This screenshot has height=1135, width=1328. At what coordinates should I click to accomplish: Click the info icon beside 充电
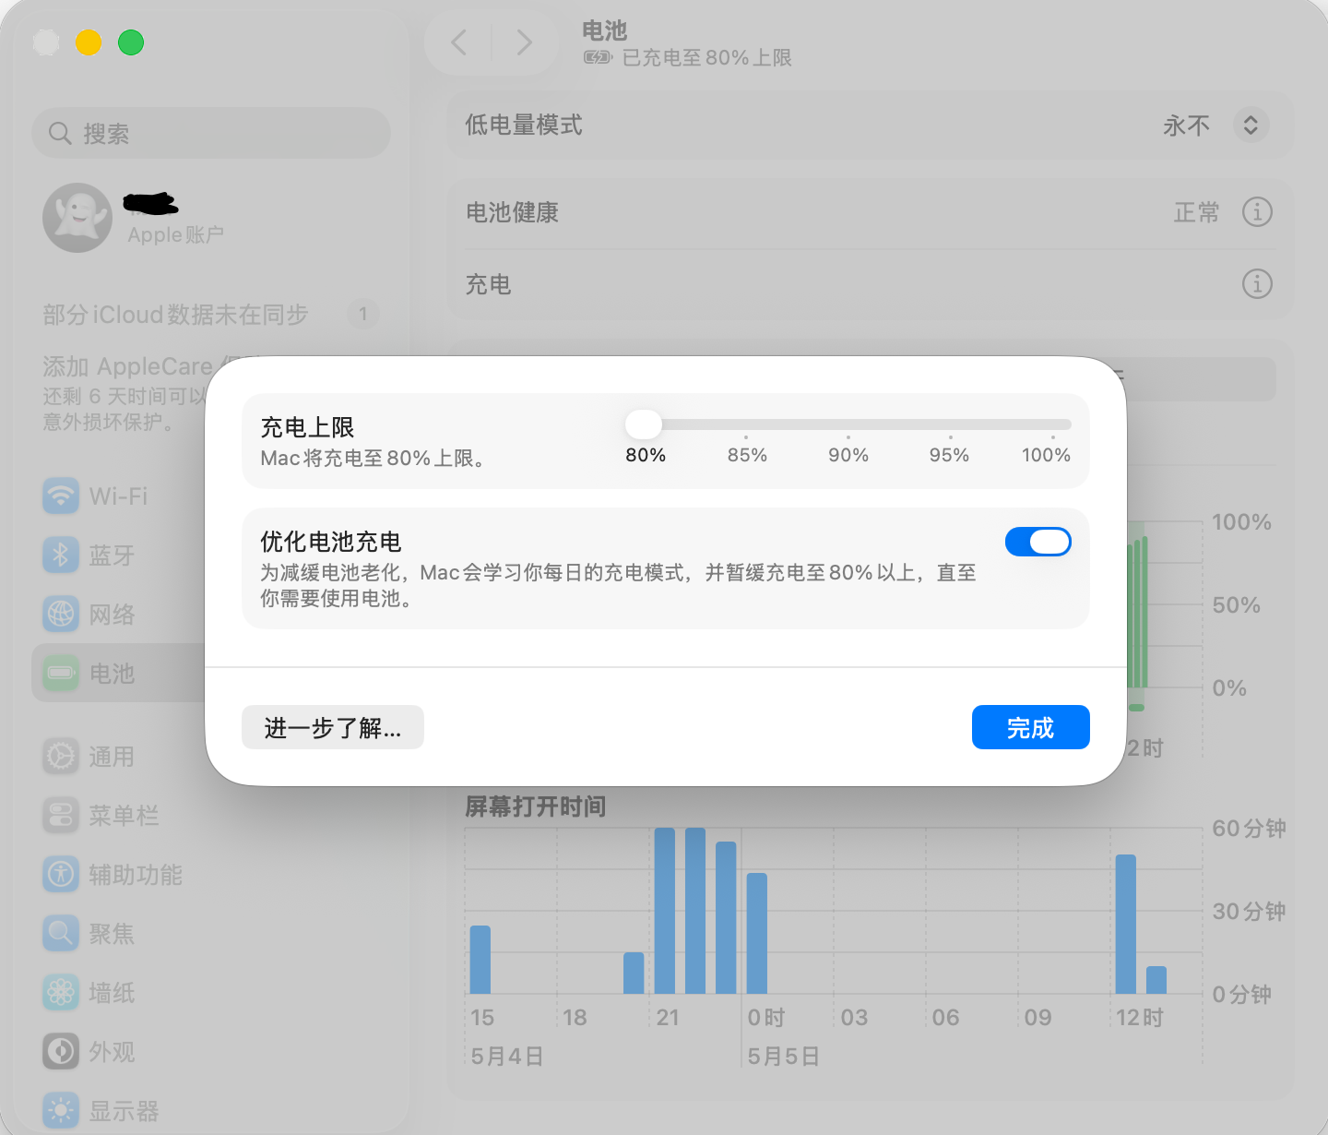pyautogui.click(x=1257, y=283)
